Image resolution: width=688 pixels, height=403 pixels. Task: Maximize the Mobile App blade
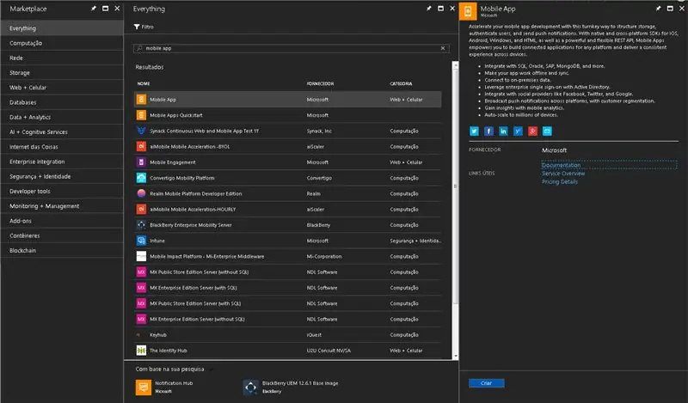tap(670, 9)
